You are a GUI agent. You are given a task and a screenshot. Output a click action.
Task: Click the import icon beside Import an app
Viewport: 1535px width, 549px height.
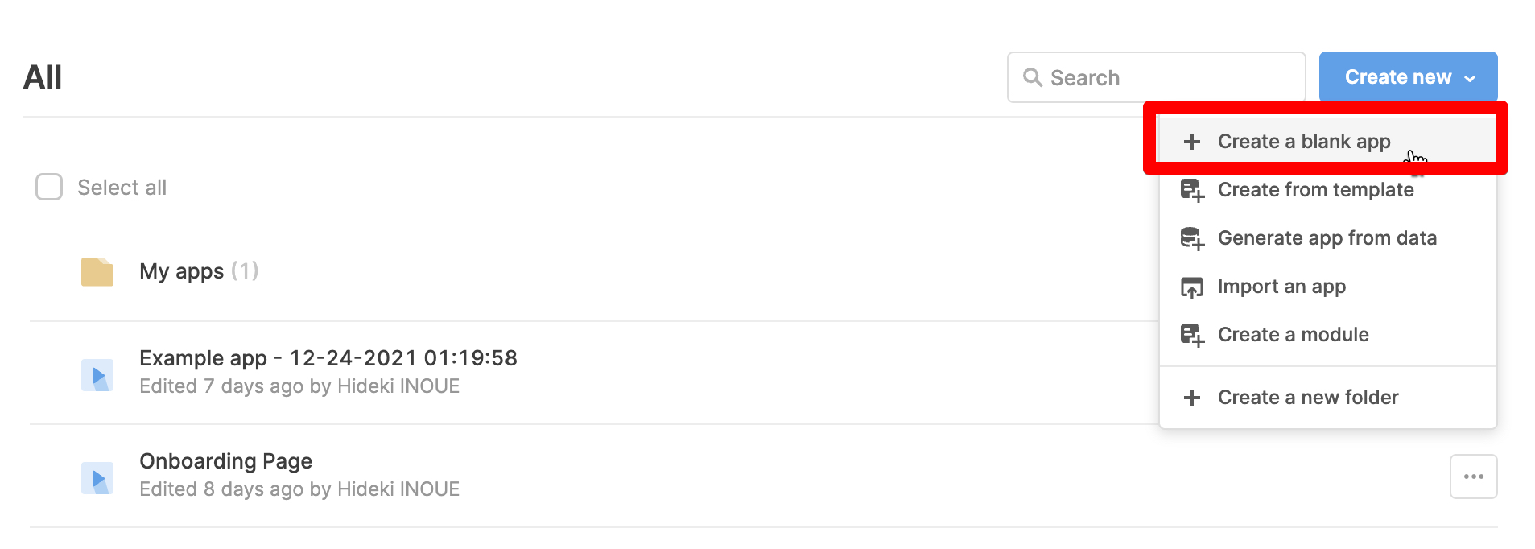[1192, 287]
